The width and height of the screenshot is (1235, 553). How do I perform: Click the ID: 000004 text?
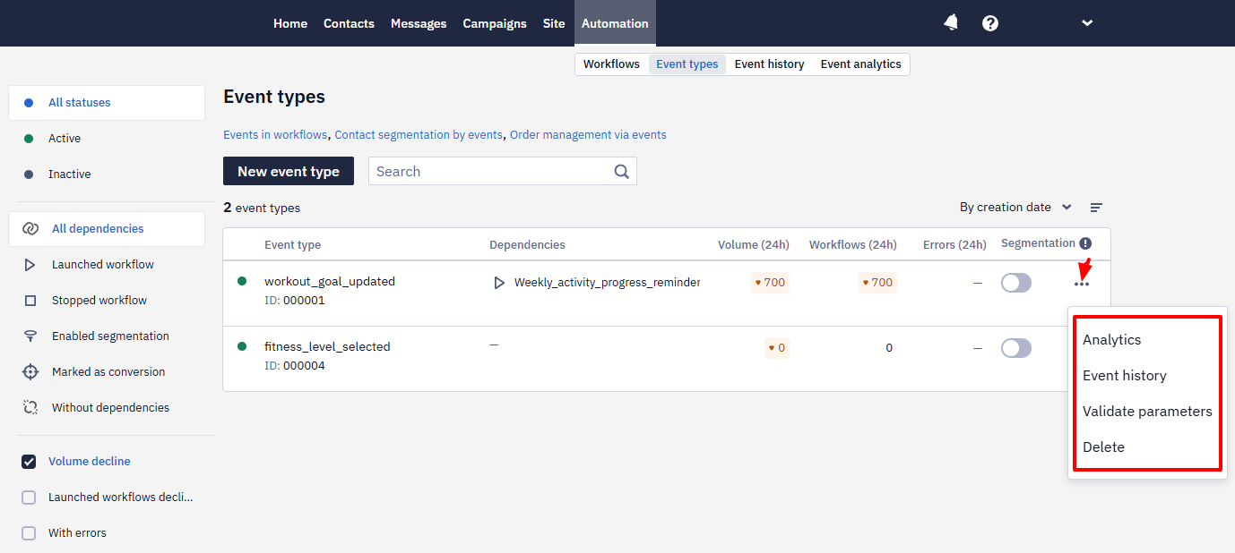tap(295, 366)
